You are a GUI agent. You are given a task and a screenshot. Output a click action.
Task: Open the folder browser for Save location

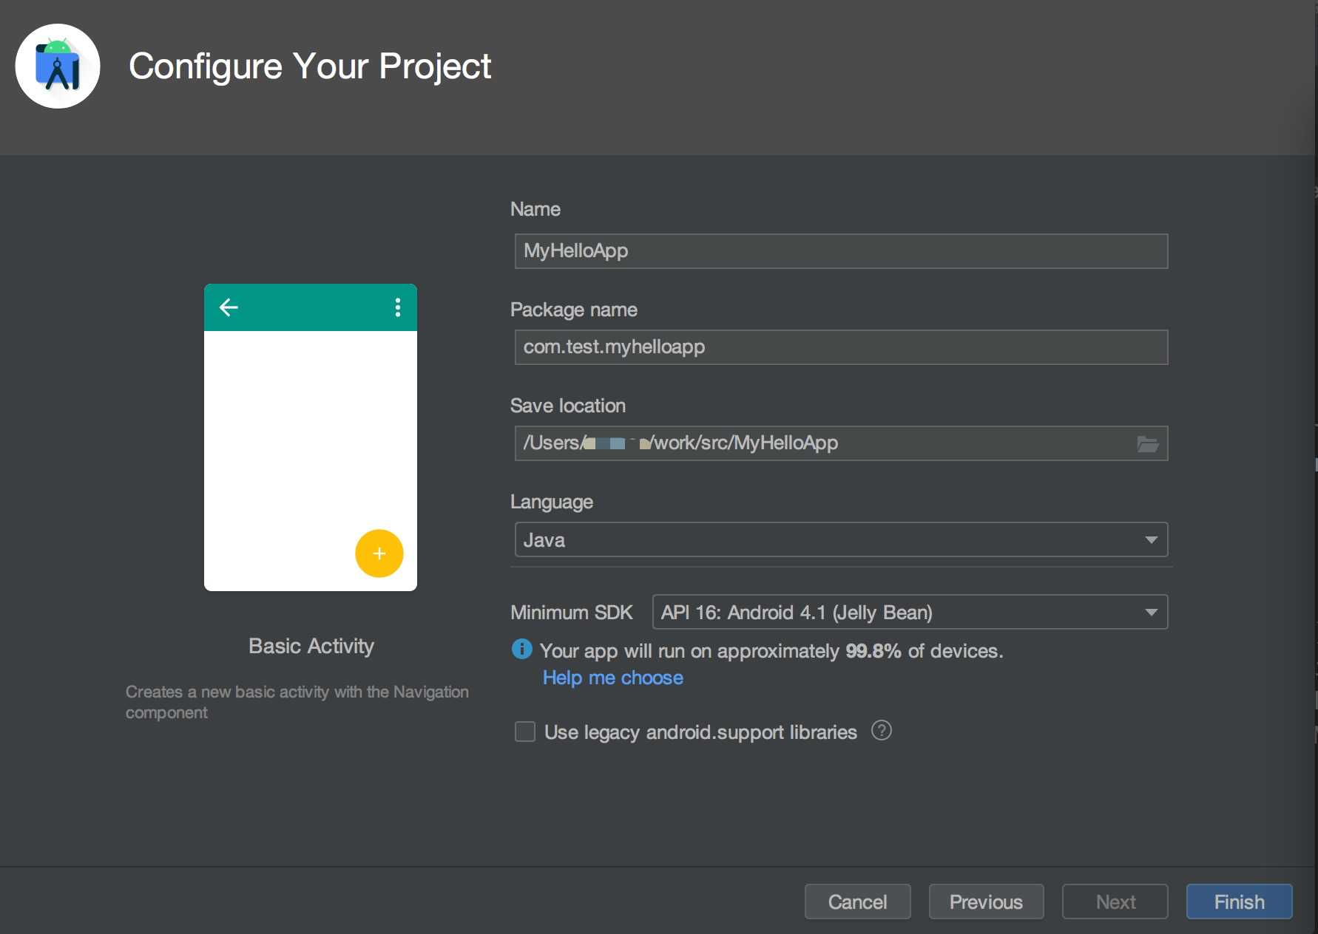tap(1147, 443)
